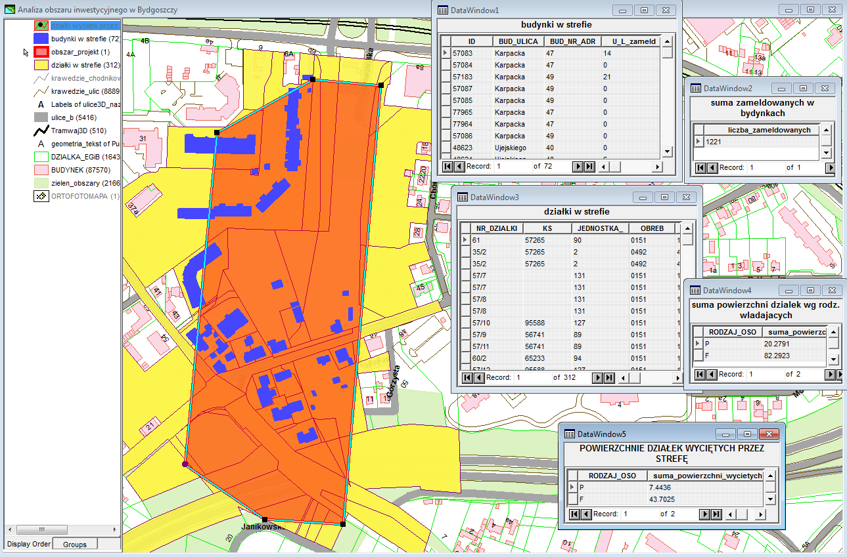Jump to last record in DataWindow3
847x557 pixels.
tap(609, 378)
